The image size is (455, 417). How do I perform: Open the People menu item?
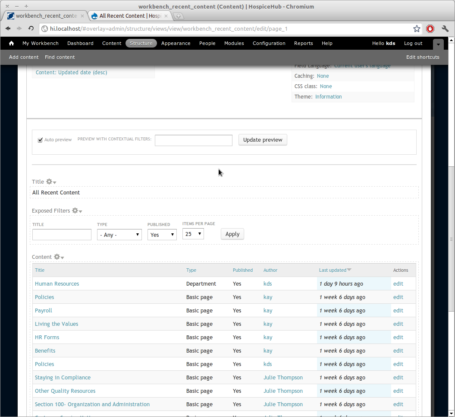[207, 43]
